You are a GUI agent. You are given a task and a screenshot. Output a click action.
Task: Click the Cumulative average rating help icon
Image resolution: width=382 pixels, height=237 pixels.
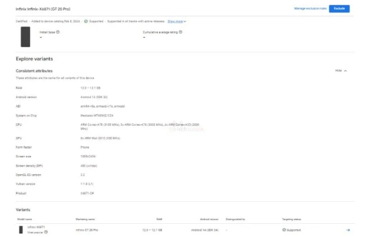180,32
